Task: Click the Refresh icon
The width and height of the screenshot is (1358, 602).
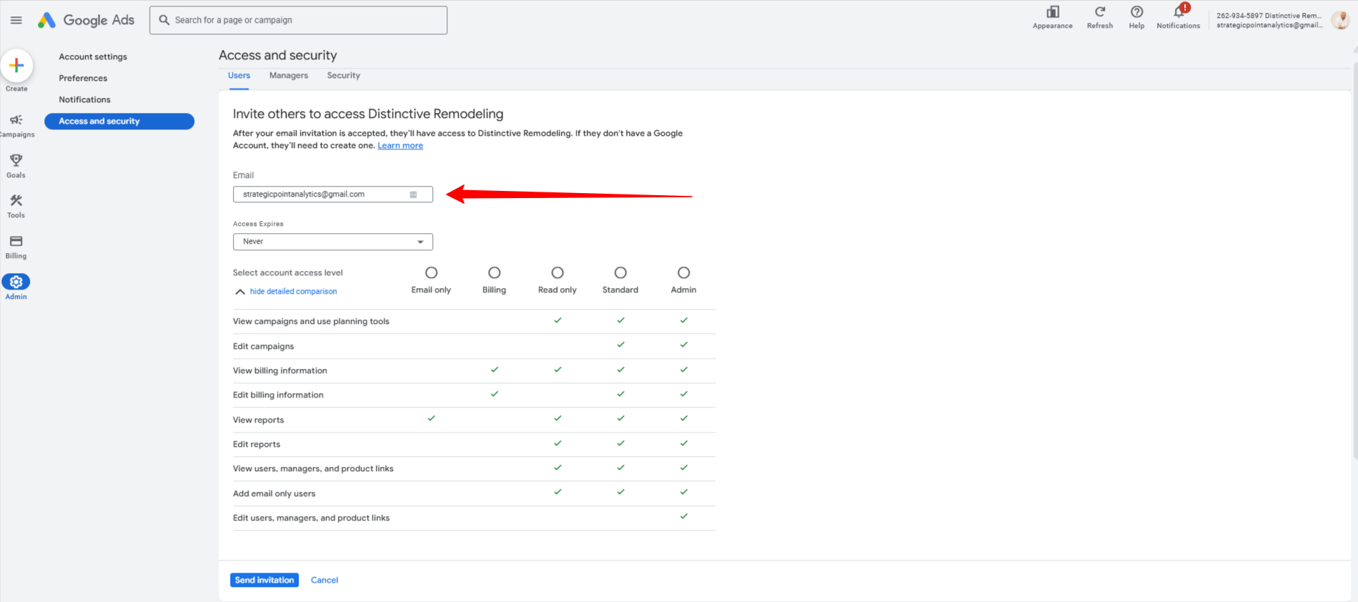Action: coord(1100,12)
